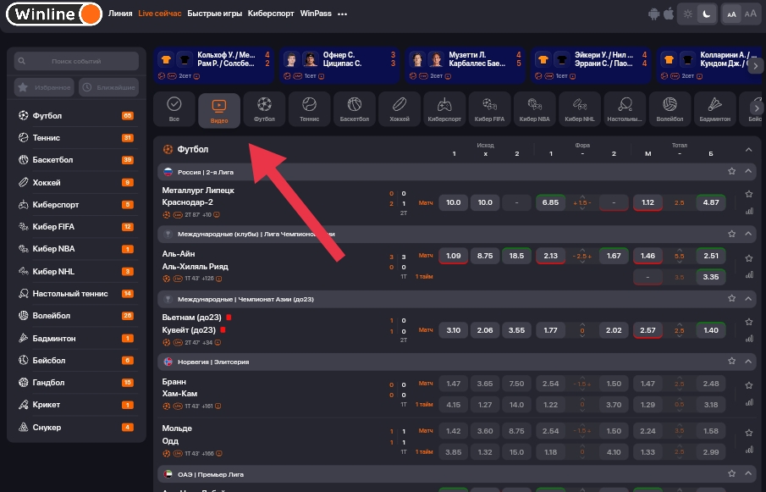Show statistics for Металлург Липецк match
Screen dimensions: 766x492
tap(748, 212)
